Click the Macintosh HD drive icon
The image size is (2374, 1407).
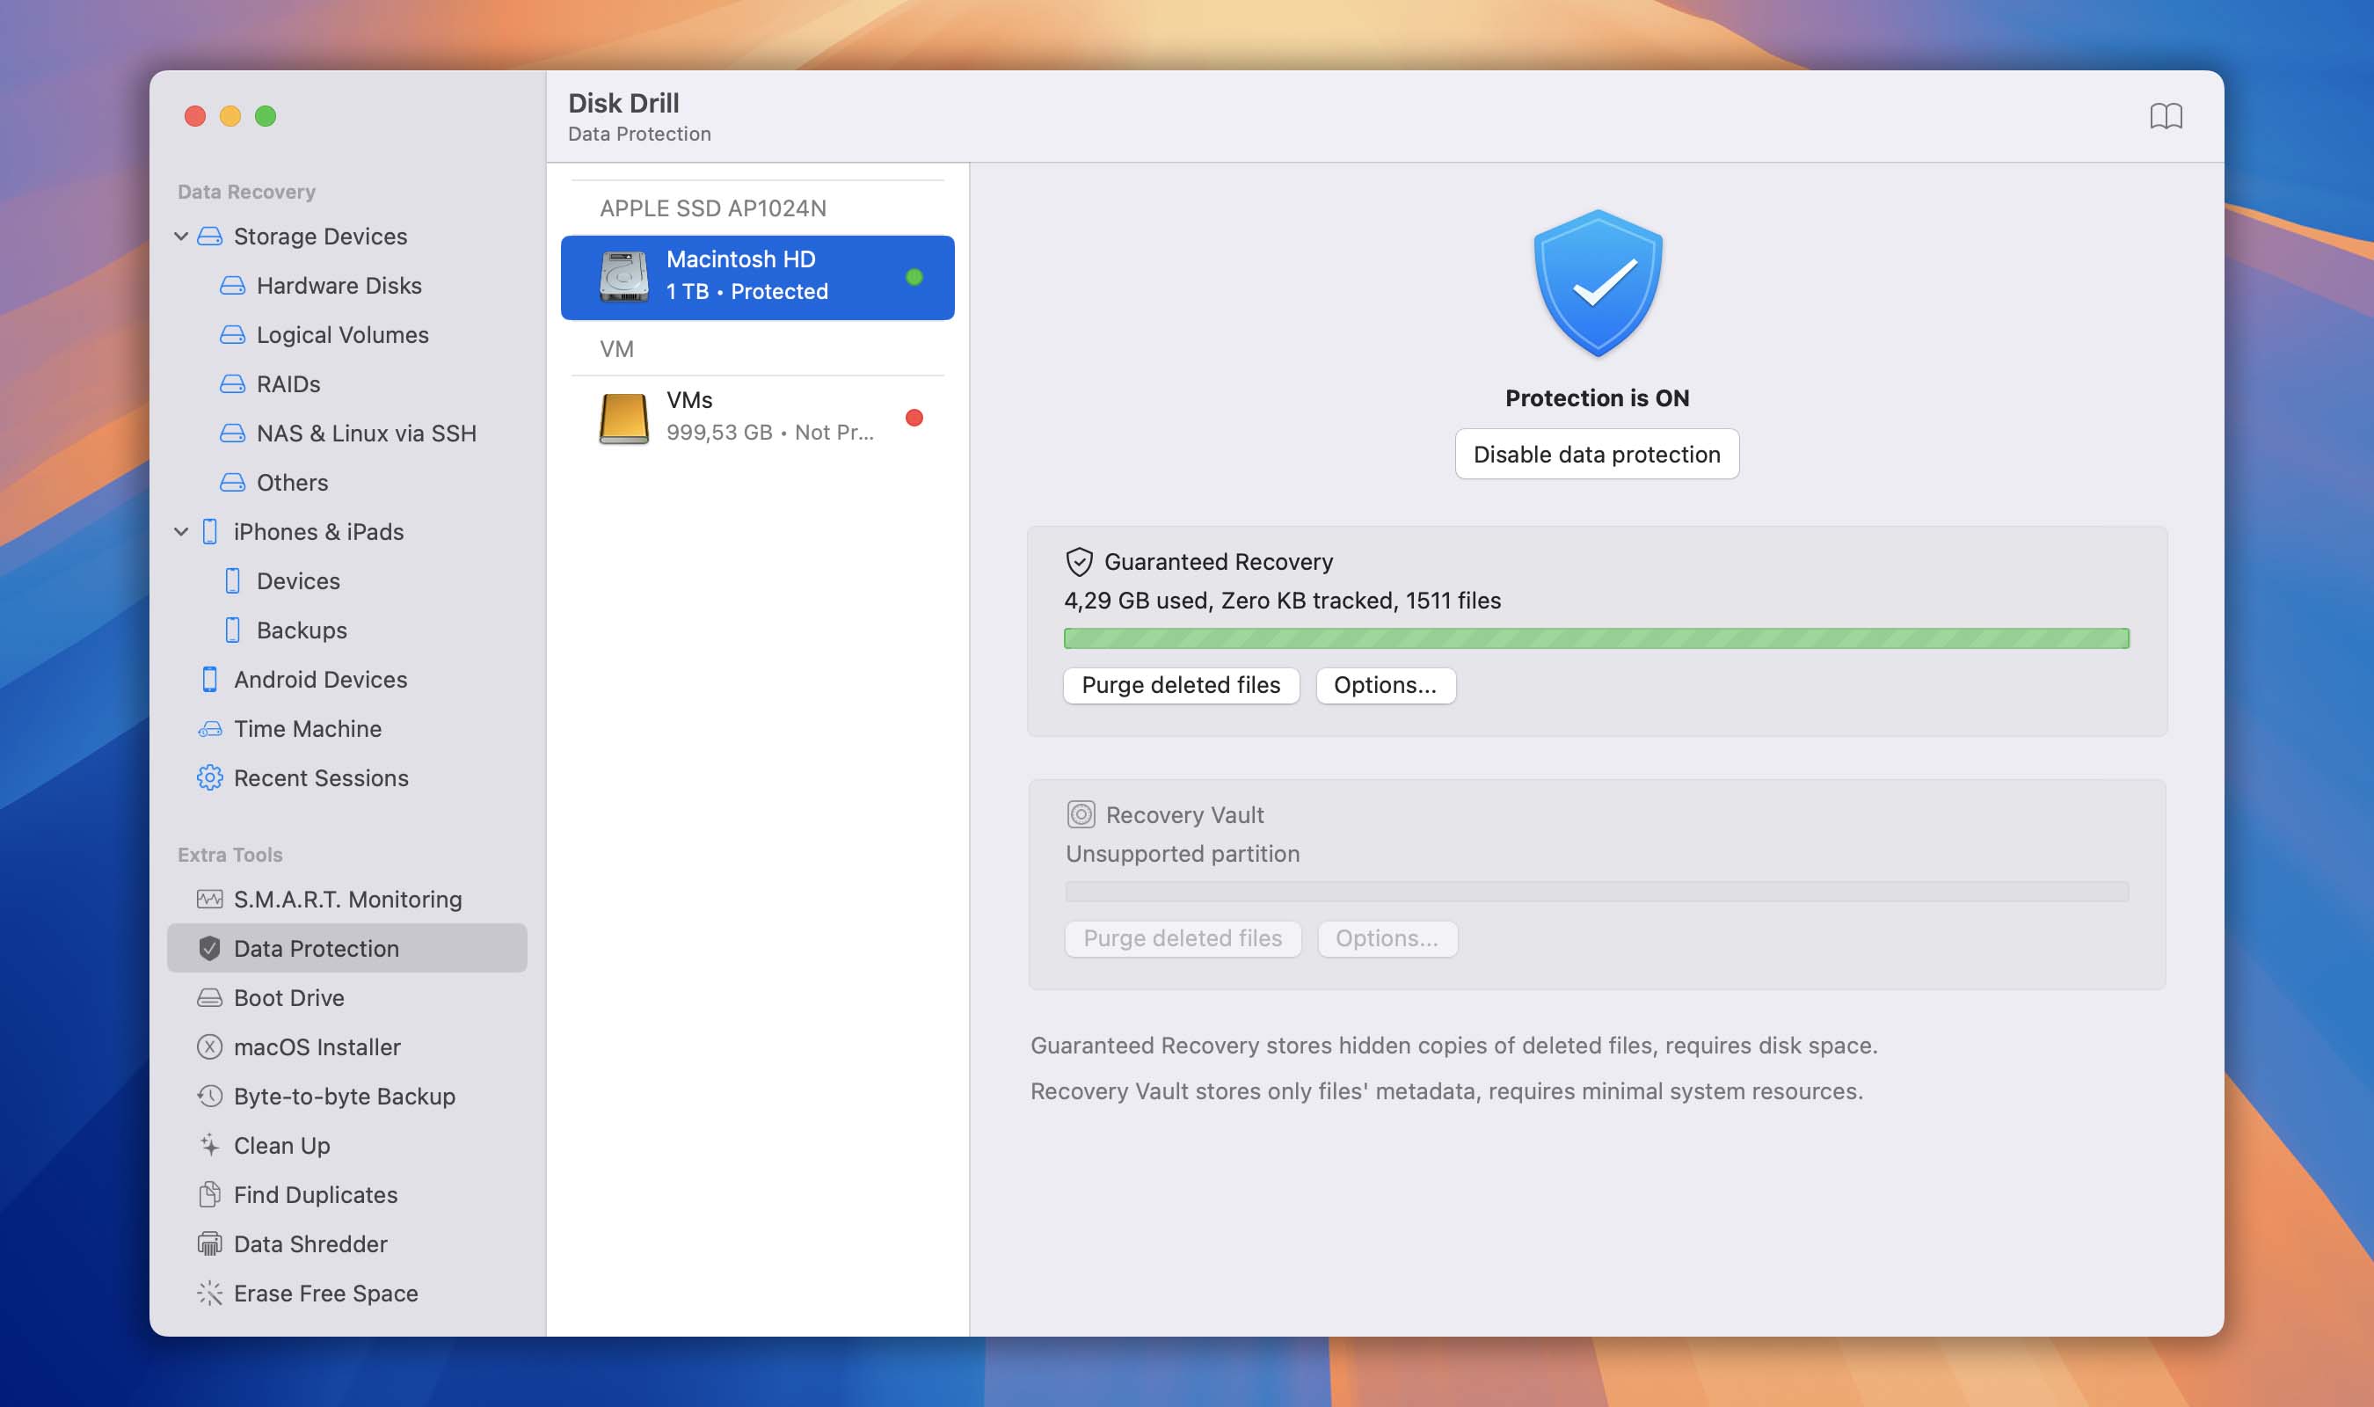[x=623, y=277]
